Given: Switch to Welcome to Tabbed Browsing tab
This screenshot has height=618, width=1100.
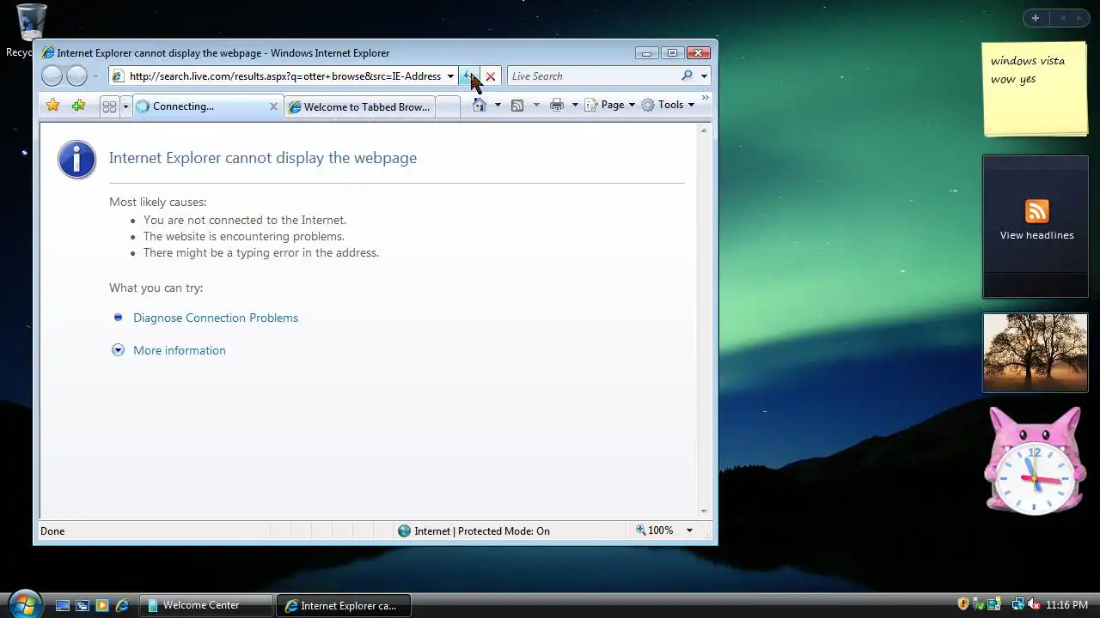Looking at the screenshot, I should (359, 107).
